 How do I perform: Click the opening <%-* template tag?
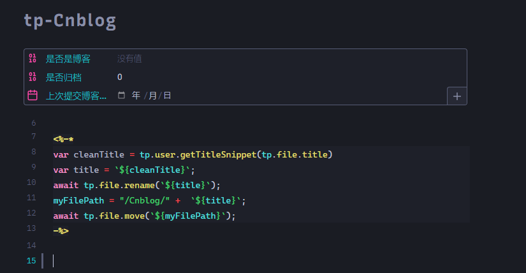click(64, 138)
